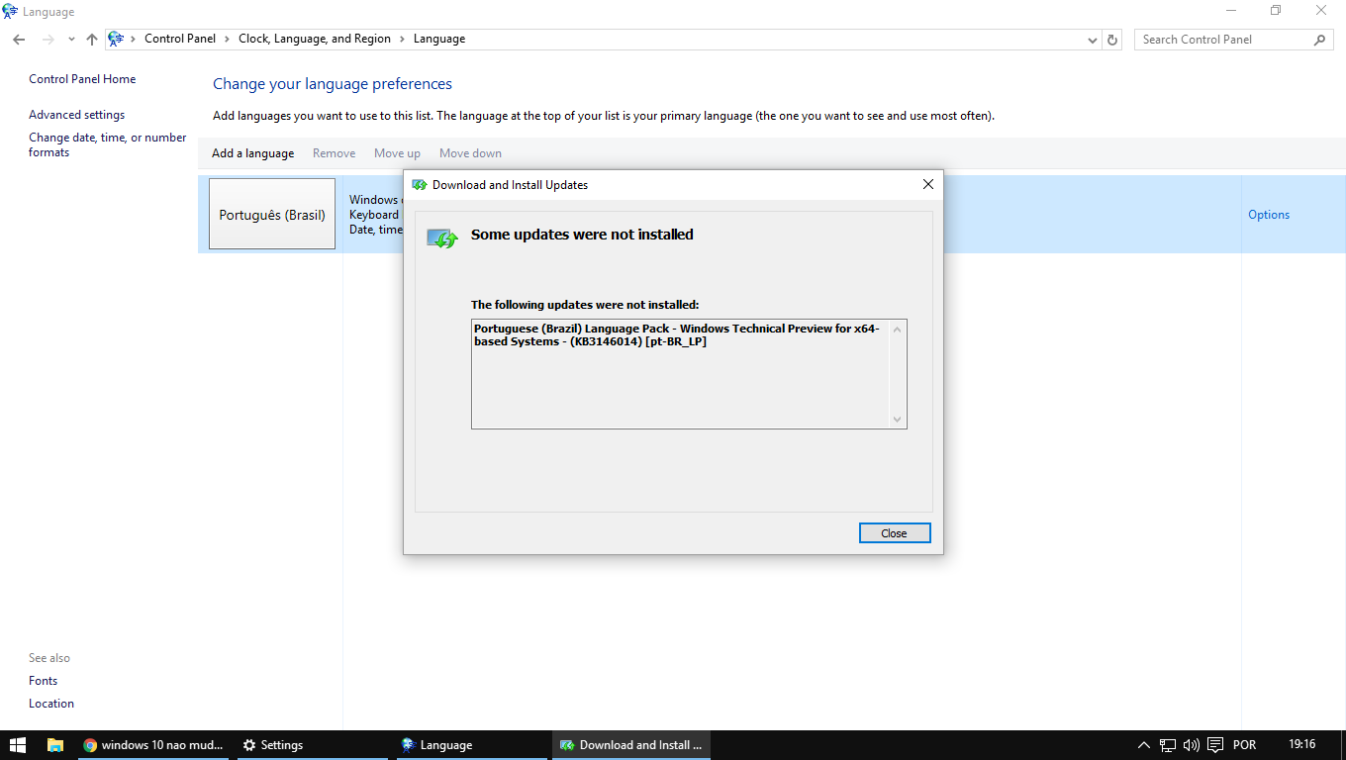Switch to the Chrome taskbar window
Image resolution: width=1346 pixels, height=760 pixels.
[153, 745]
